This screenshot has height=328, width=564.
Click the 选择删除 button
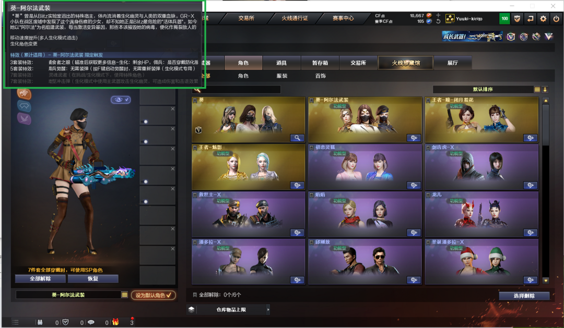pos(524,296)
